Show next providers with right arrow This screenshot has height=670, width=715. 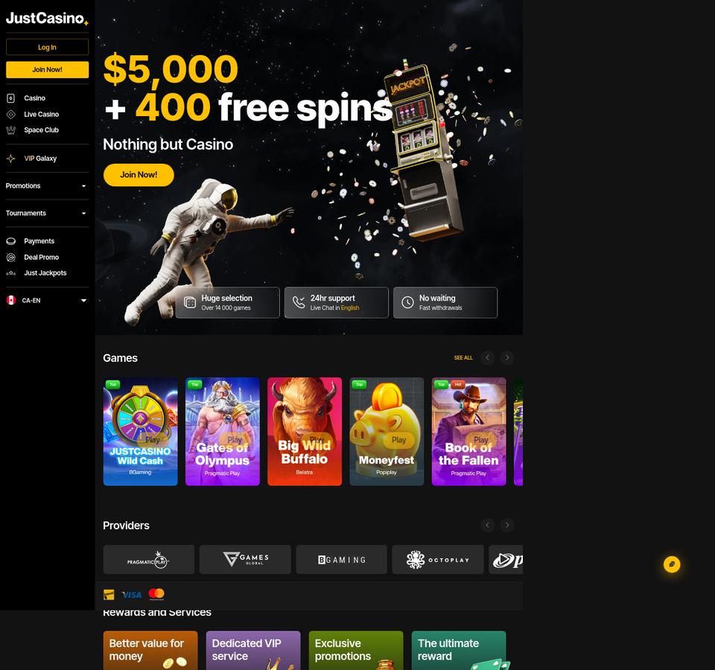507,525
